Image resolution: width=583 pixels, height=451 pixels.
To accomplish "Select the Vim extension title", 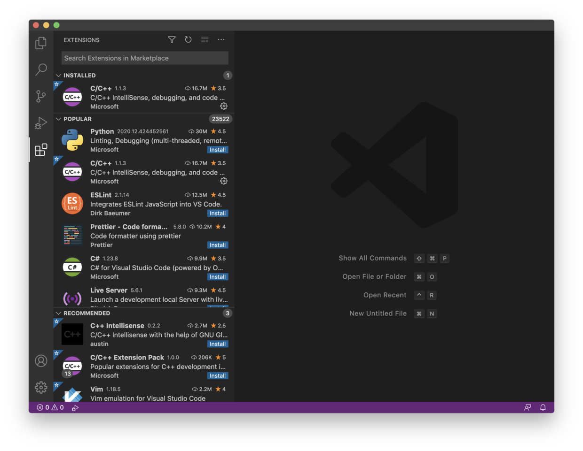I will click(96, 389).
